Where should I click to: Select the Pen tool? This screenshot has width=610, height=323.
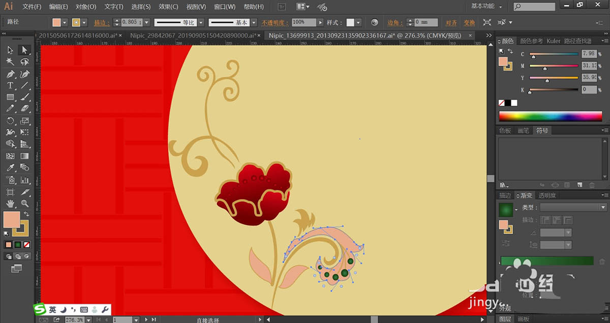10,74
